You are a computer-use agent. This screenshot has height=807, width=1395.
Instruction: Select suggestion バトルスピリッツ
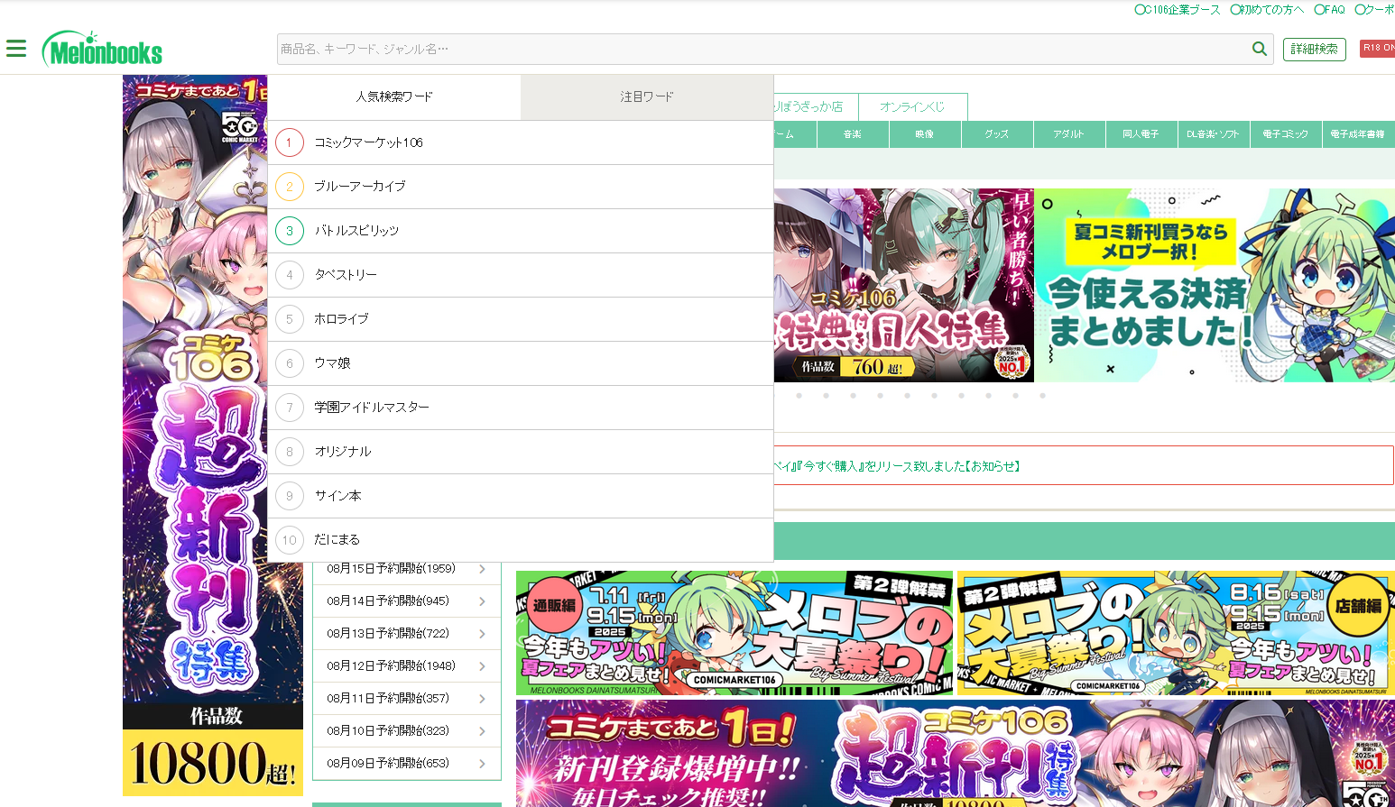click(521, 231)
